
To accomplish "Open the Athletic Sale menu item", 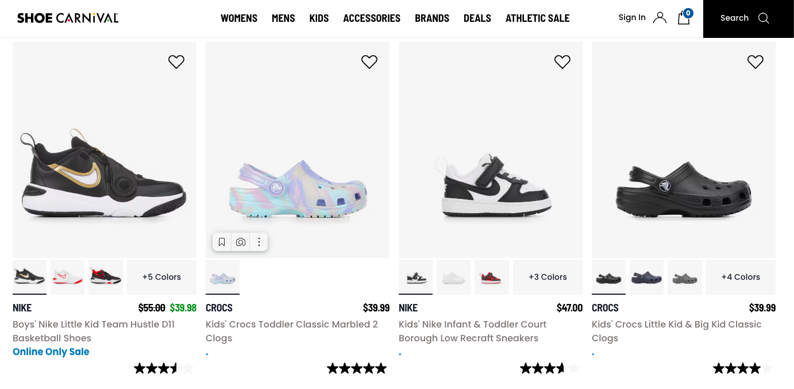I will point(537,18).
